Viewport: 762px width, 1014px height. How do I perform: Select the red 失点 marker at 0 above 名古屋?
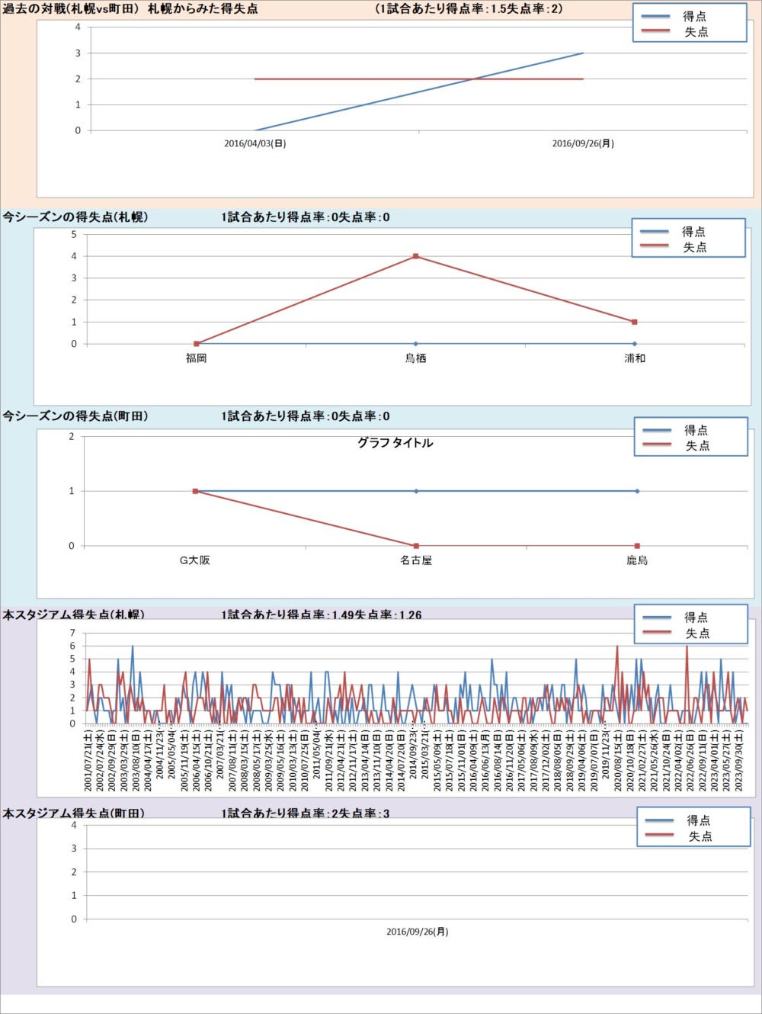point(416,546)
